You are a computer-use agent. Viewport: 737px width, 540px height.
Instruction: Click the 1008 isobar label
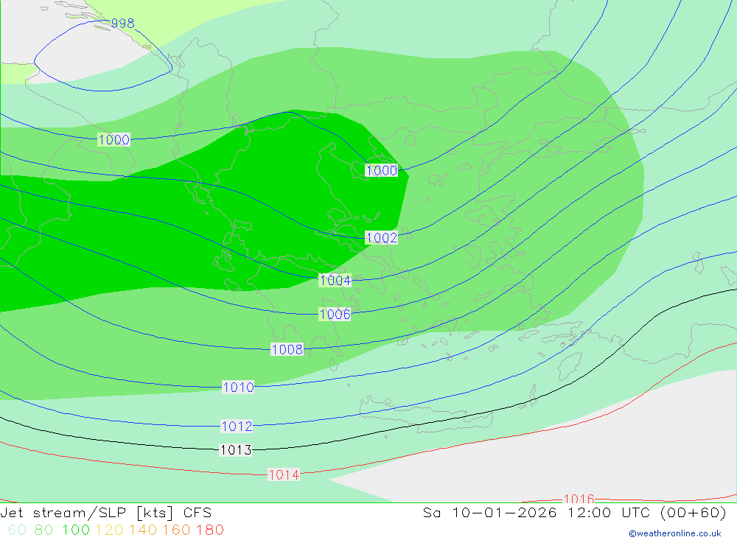coord(287,349)
